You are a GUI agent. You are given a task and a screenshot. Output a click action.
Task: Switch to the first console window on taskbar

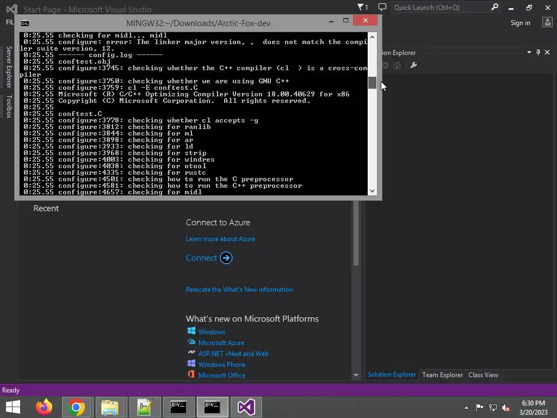tap(178, 407)
